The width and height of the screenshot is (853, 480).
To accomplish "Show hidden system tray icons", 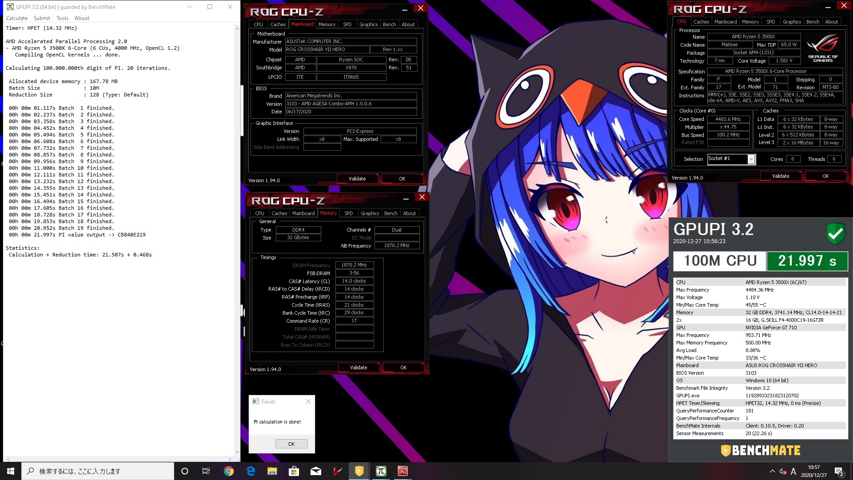I will [x=772, y=471].
